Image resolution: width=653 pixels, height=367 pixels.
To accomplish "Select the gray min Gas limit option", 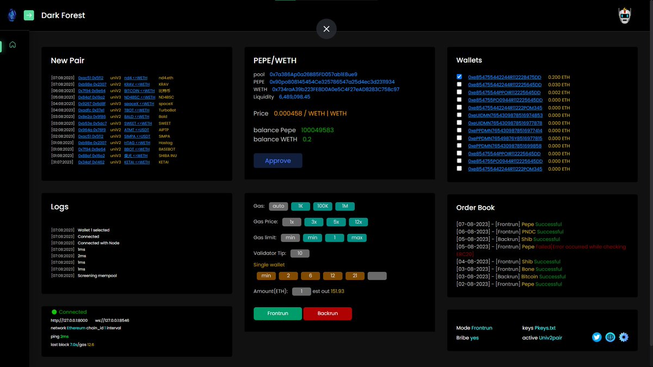I will [290, 238].
